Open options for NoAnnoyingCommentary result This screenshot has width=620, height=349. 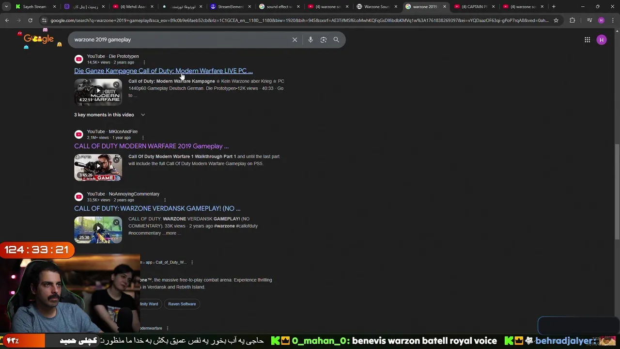(165, 200)
